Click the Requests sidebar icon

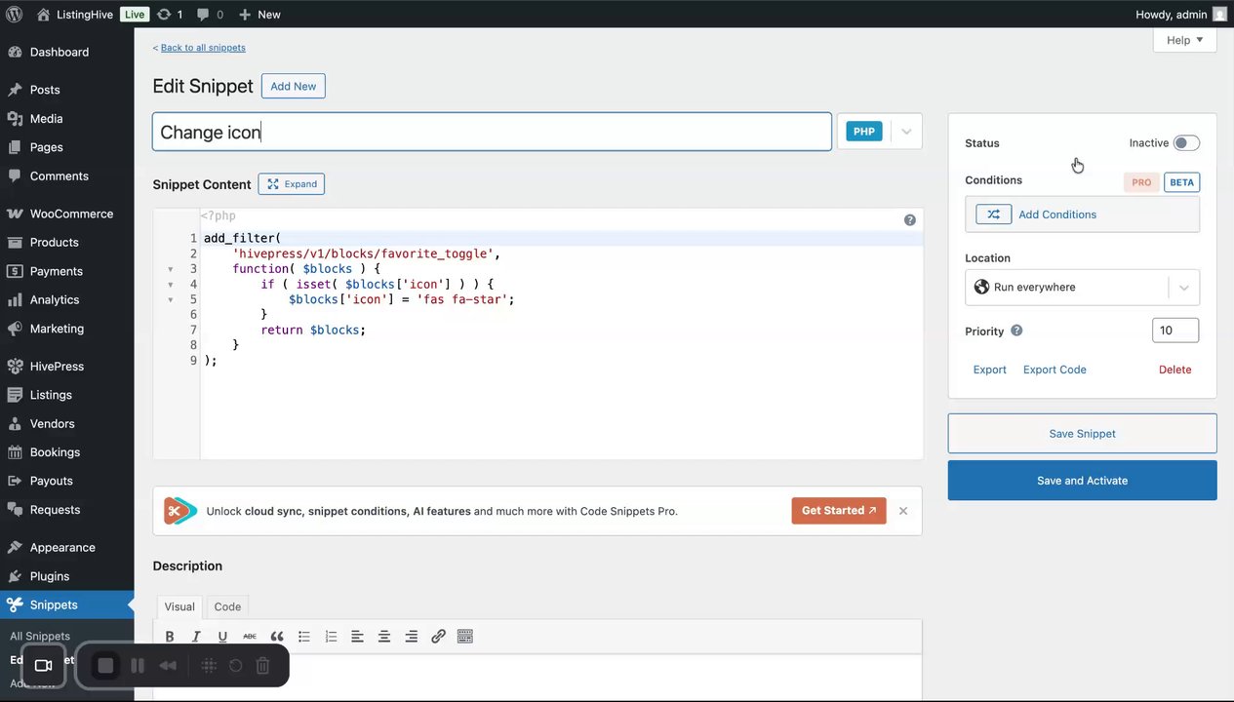click(x=15, y=509)
